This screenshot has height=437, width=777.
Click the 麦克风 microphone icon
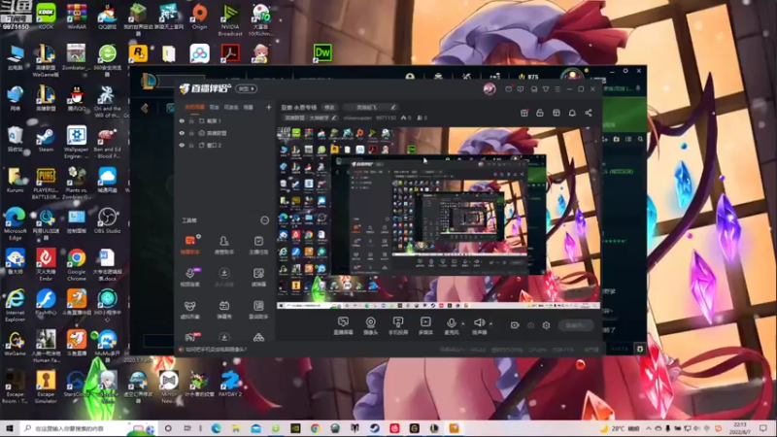452,325
